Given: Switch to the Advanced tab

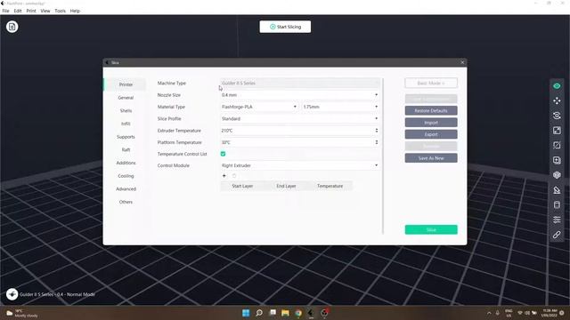Looking at the screenshot, I should (x=126, y=189).
